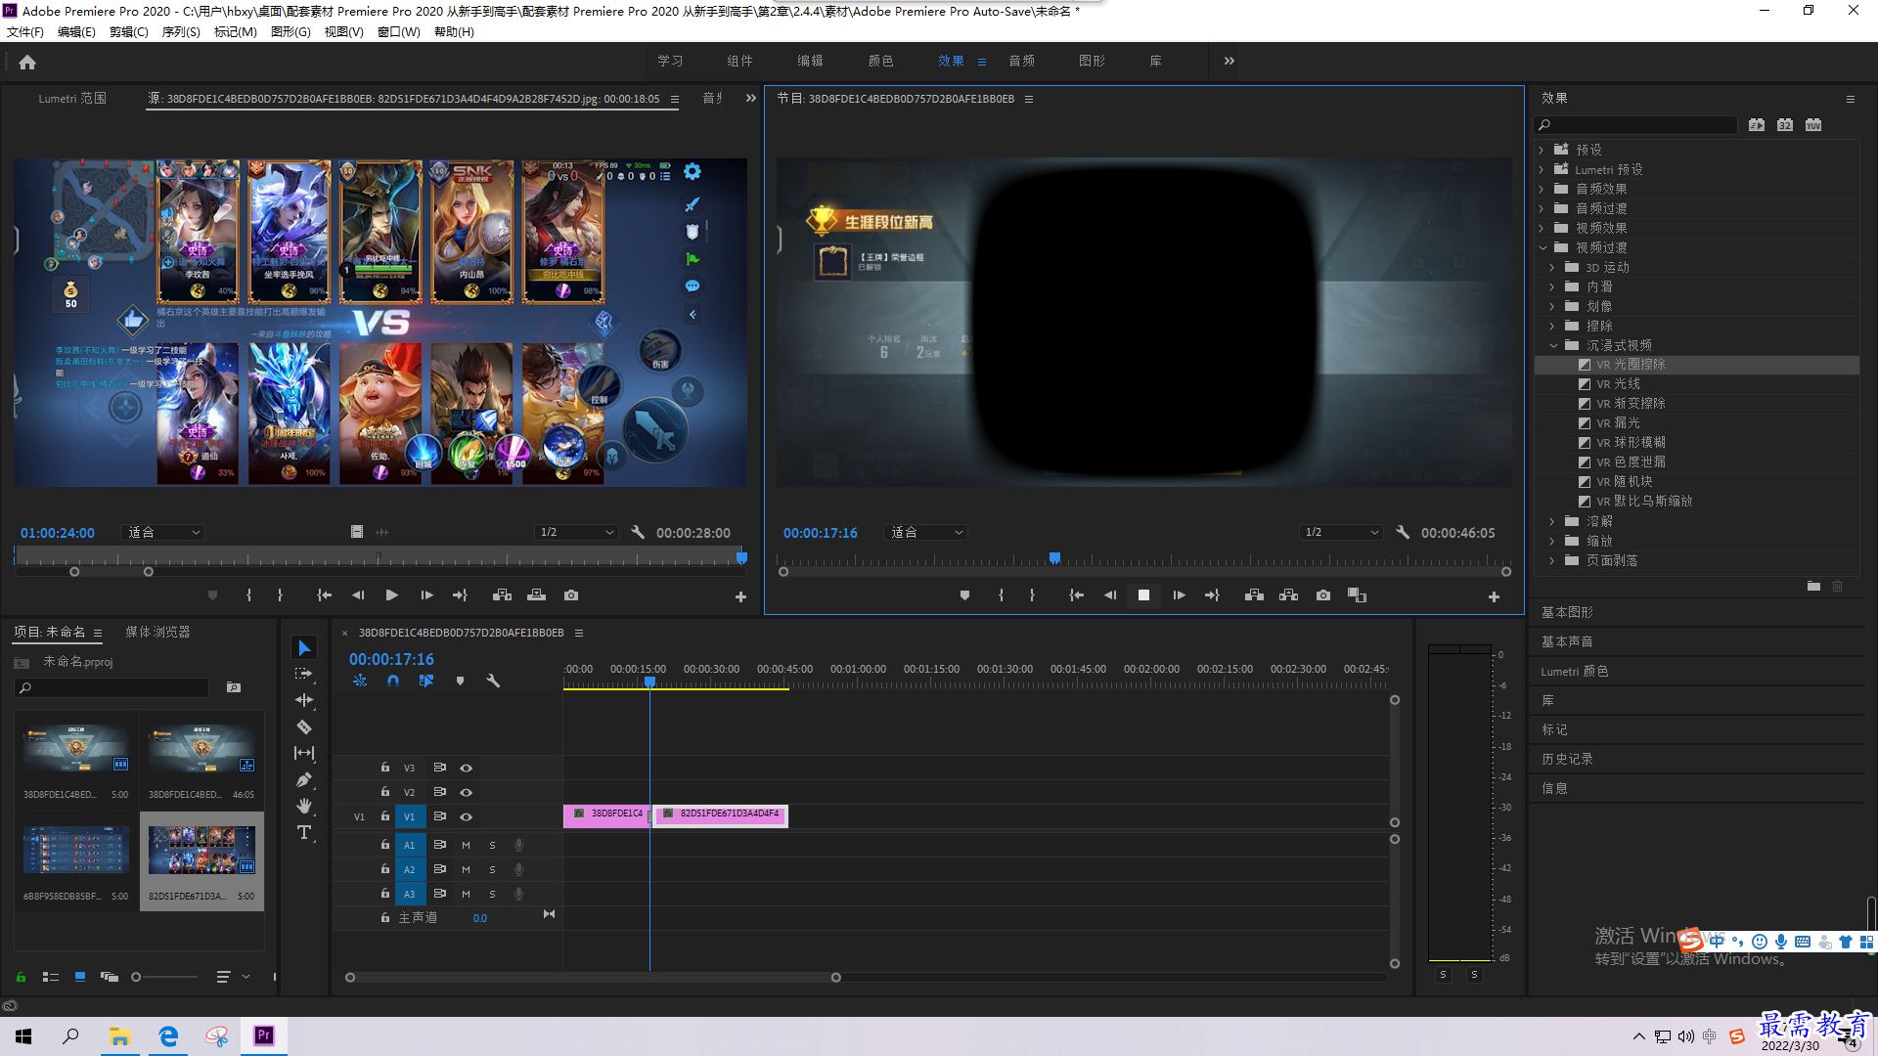
Task: Select the Hand tool
Action: [304, 806]
